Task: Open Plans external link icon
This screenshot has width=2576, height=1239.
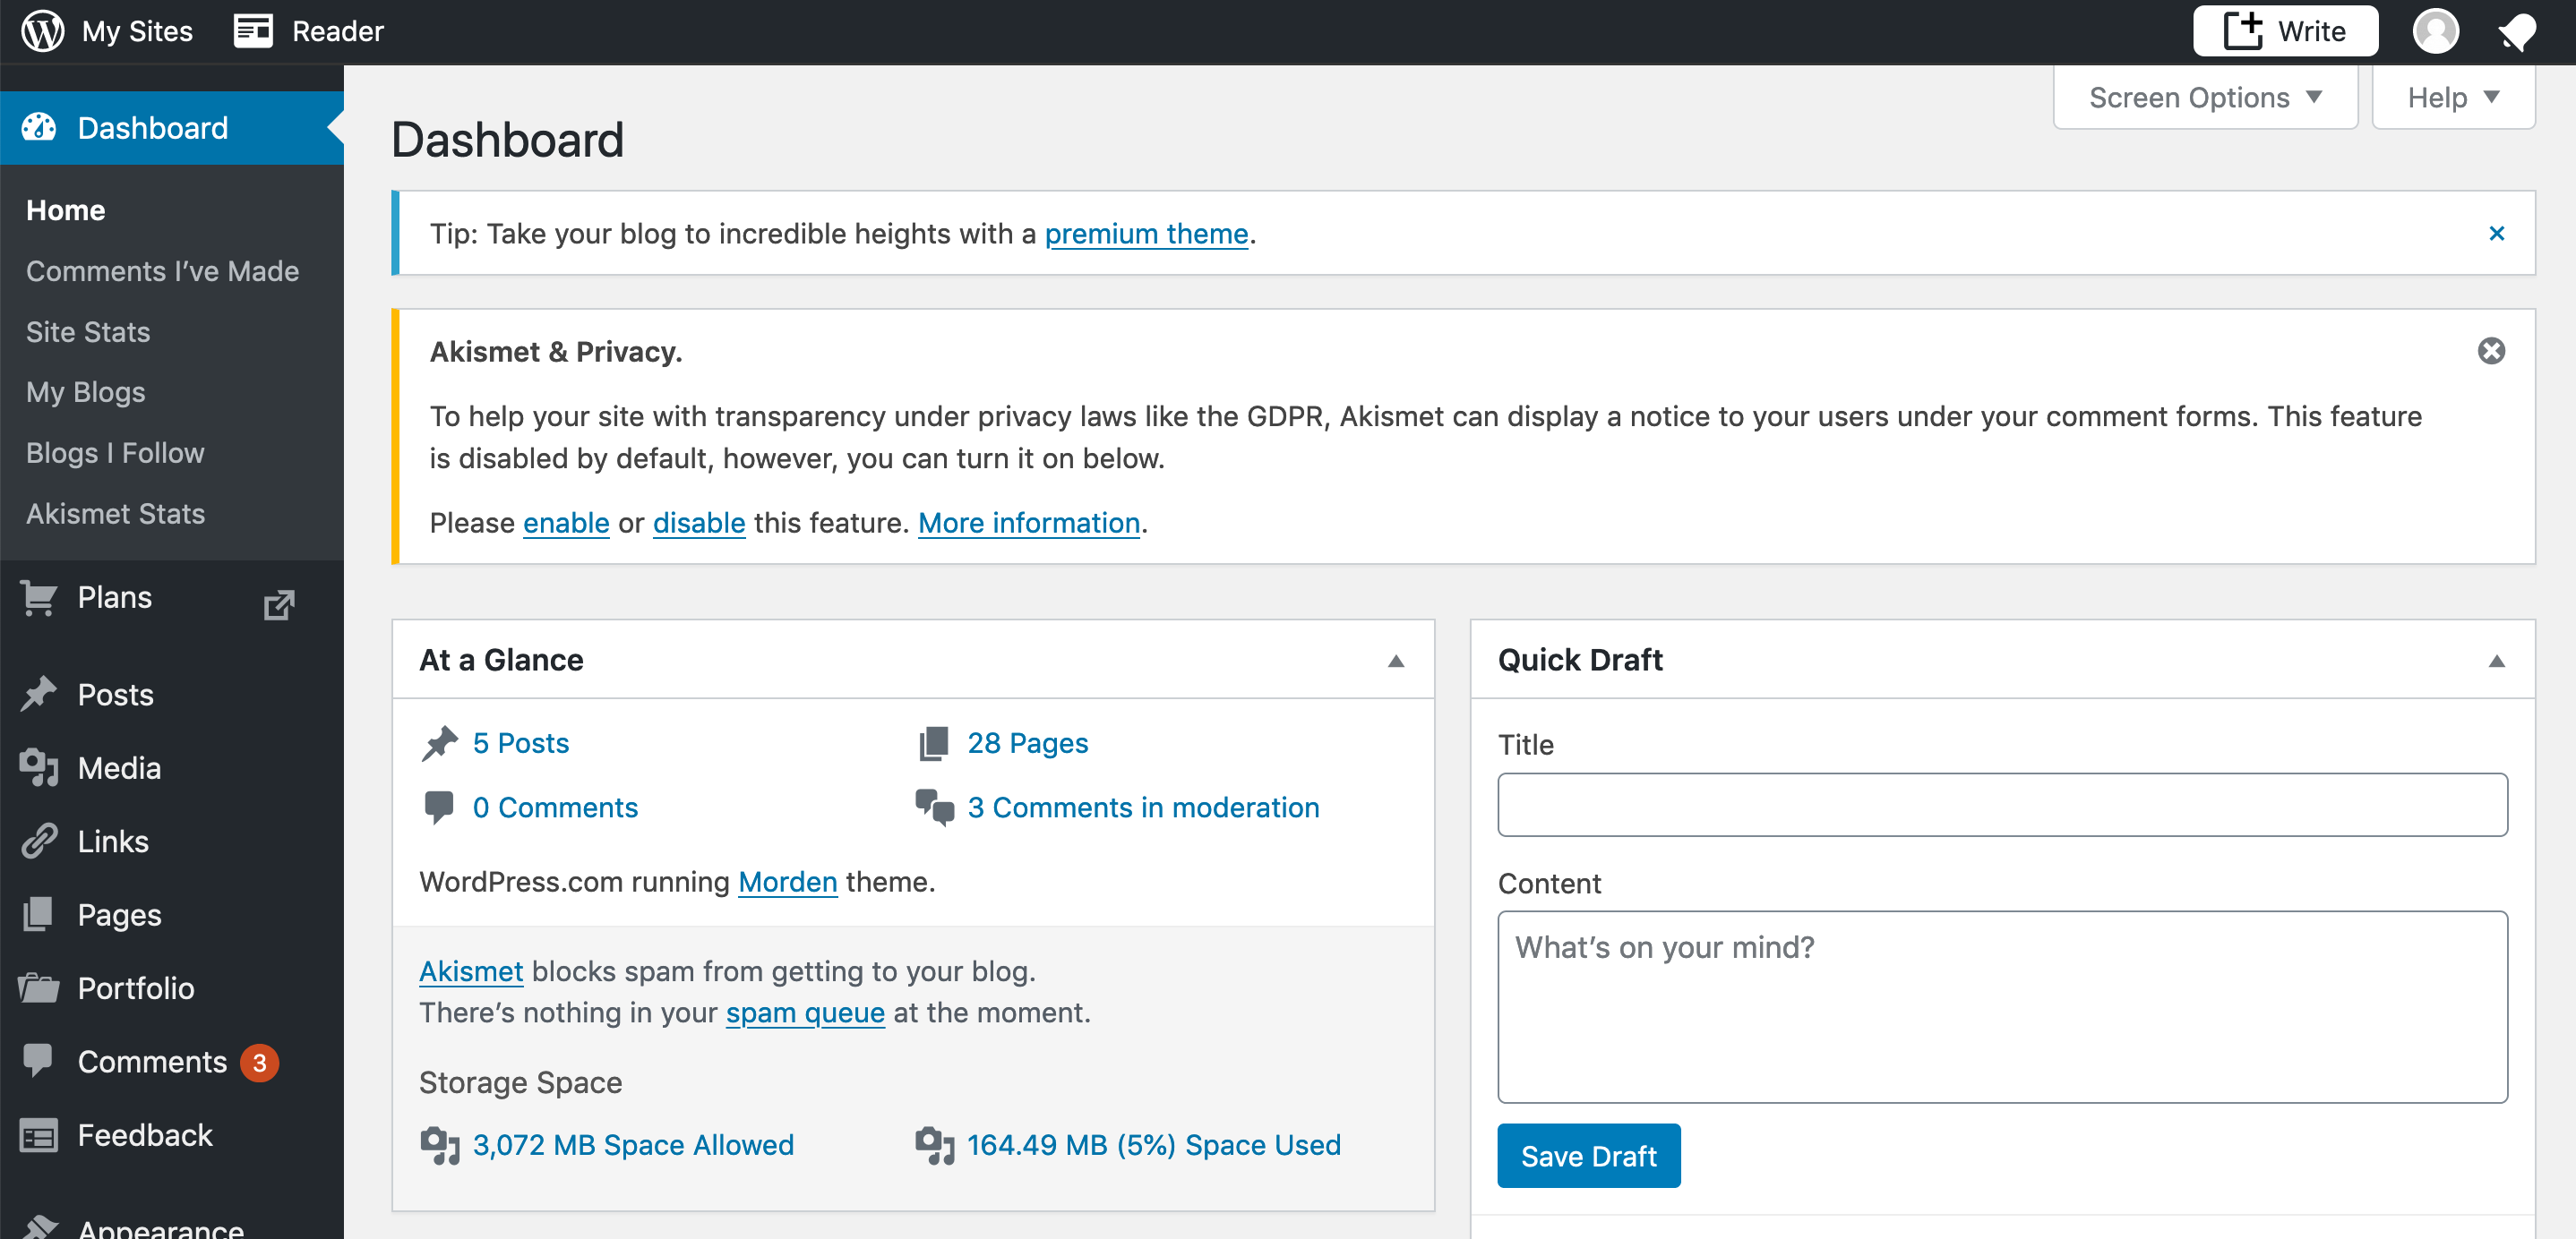Action: pos(279,604)
